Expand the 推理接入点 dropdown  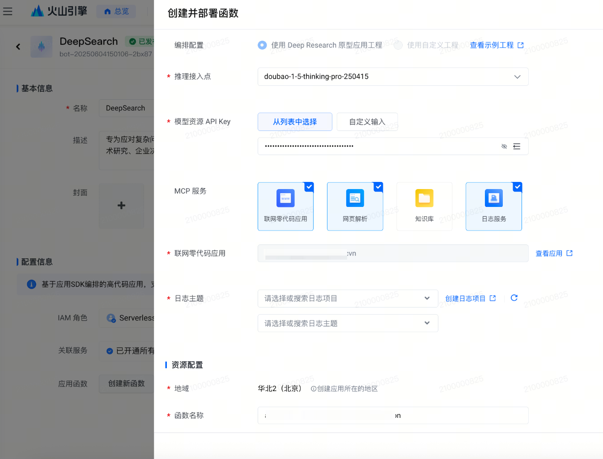coord(393,76)
